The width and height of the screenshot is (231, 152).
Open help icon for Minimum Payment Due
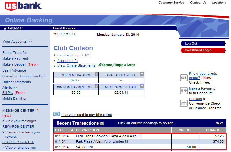pos(96,86)
